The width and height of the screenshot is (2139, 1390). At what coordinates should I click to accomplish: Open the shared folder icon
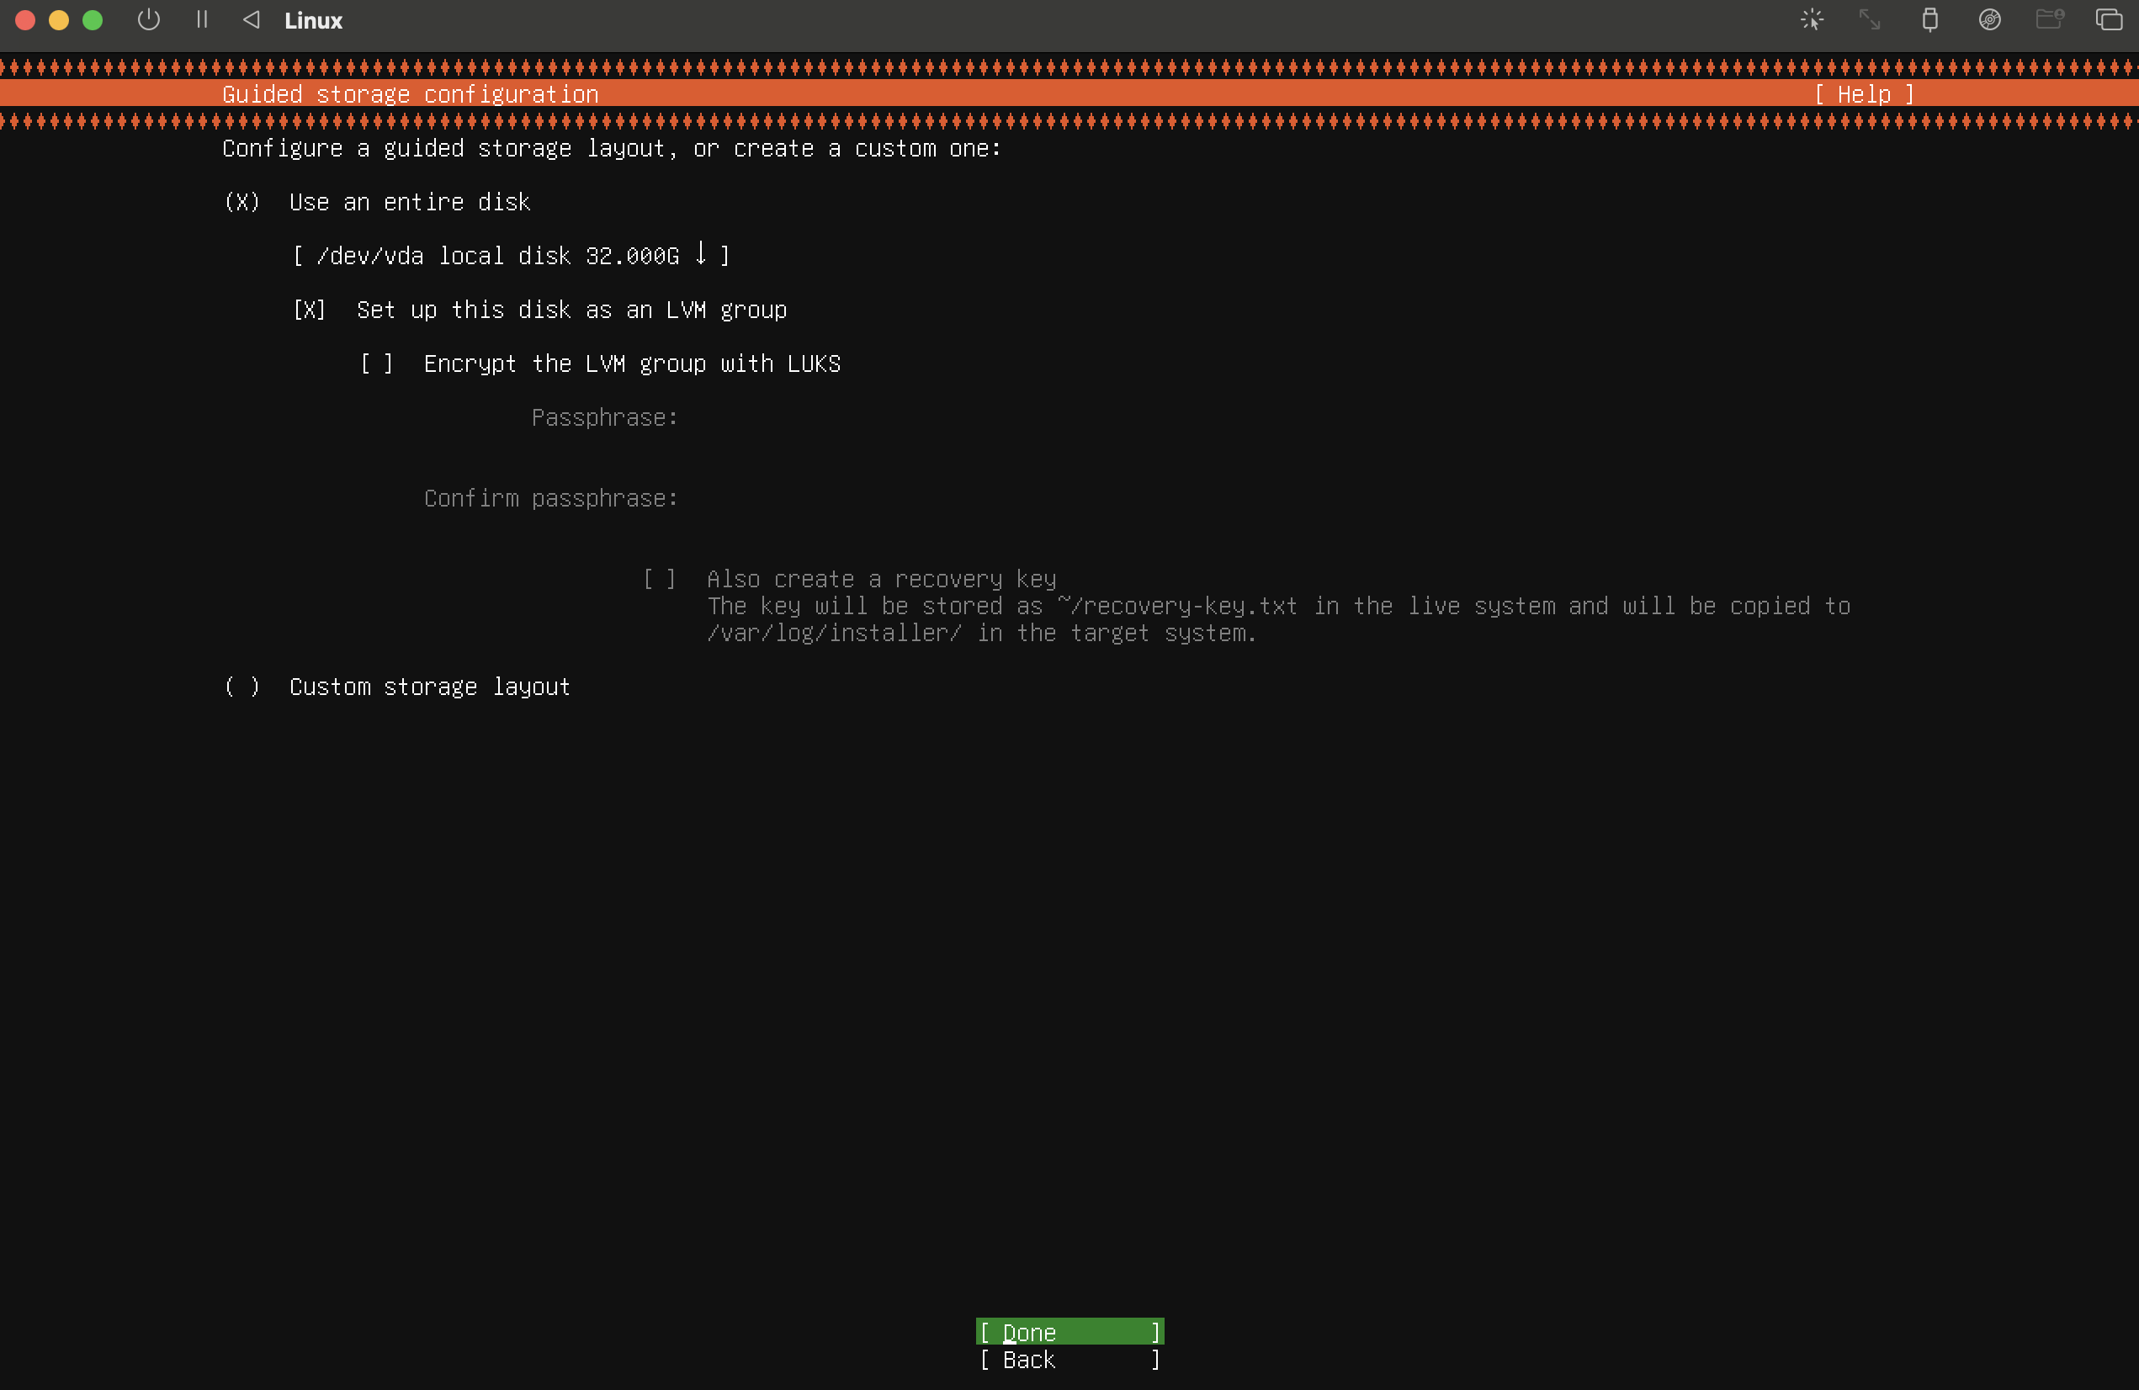point(2050,19)
